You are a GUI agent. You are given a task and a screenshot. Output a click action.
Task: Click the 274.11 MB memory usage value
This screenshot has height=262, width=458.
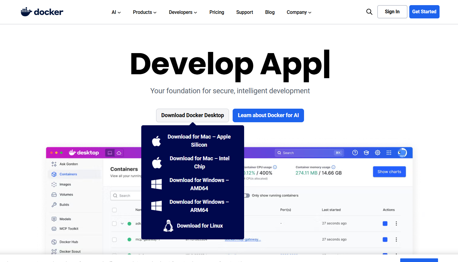point(306,173)
